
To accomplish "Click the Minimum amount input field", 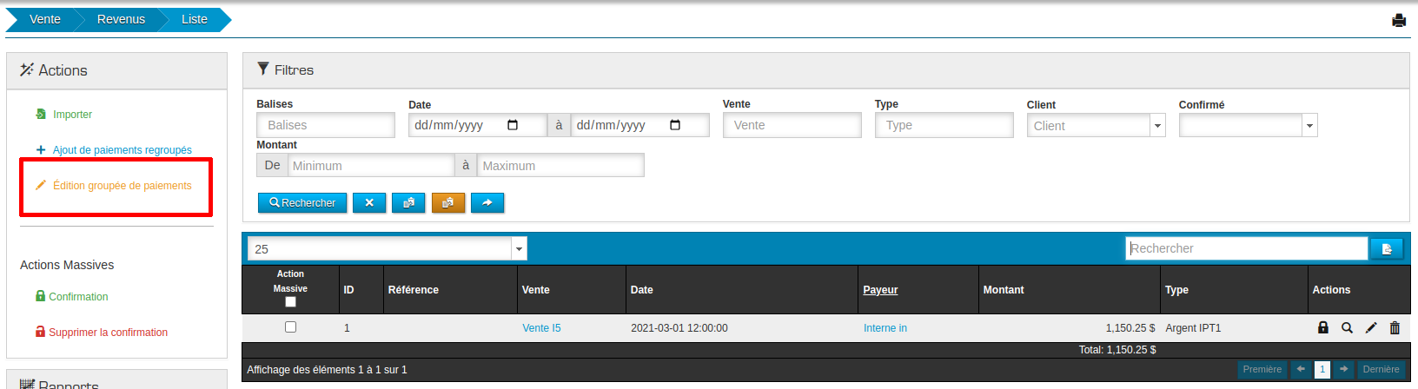I will pyautogui.click(x=371, y=165).
